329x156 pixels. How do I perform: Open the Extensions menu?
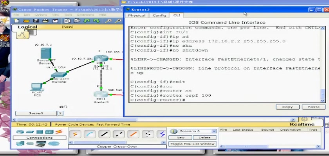point(85,15)
